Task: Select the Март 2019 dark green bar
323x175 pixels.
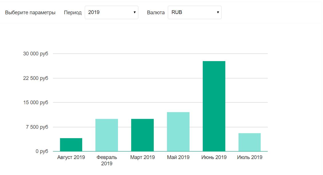Action: click(x=142, y=134)
